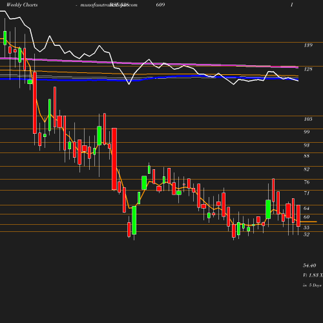The width and height of the screenshot is (323, 323).
Task: Click the 60 price level label
Action: point(307,217)
